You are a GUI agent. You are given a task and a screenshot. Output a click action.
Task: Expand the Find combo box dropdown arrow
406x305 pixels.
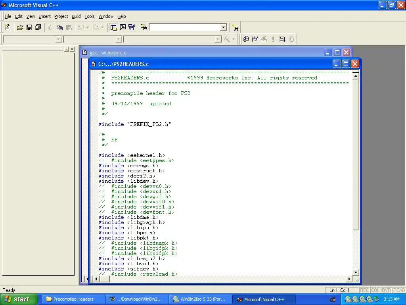pos(224,27)
